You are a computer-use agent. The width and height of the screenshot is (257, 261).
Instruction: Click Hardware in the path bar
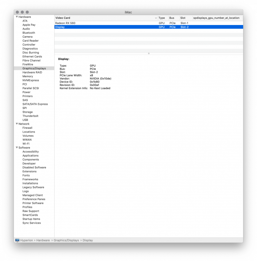pyautogui.click(x=43, y=240)
